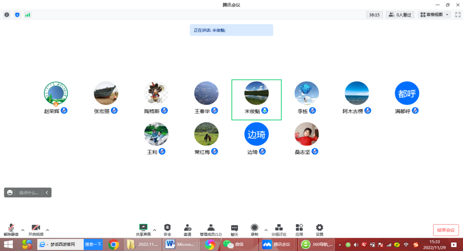This screenshot has width=463, height=251.
Task: Open the 聊天 chat panel
Action: point(234,229)
